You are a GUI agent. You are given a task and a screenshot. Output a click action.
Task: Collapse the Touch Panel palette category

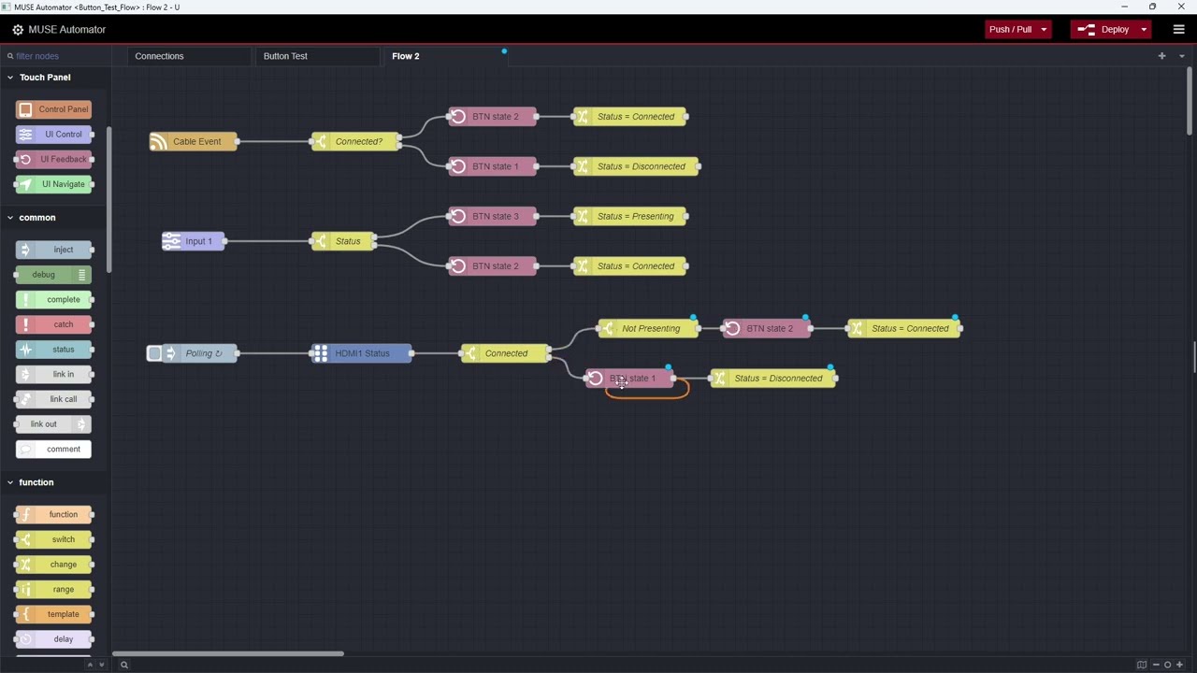coord(9,78)
